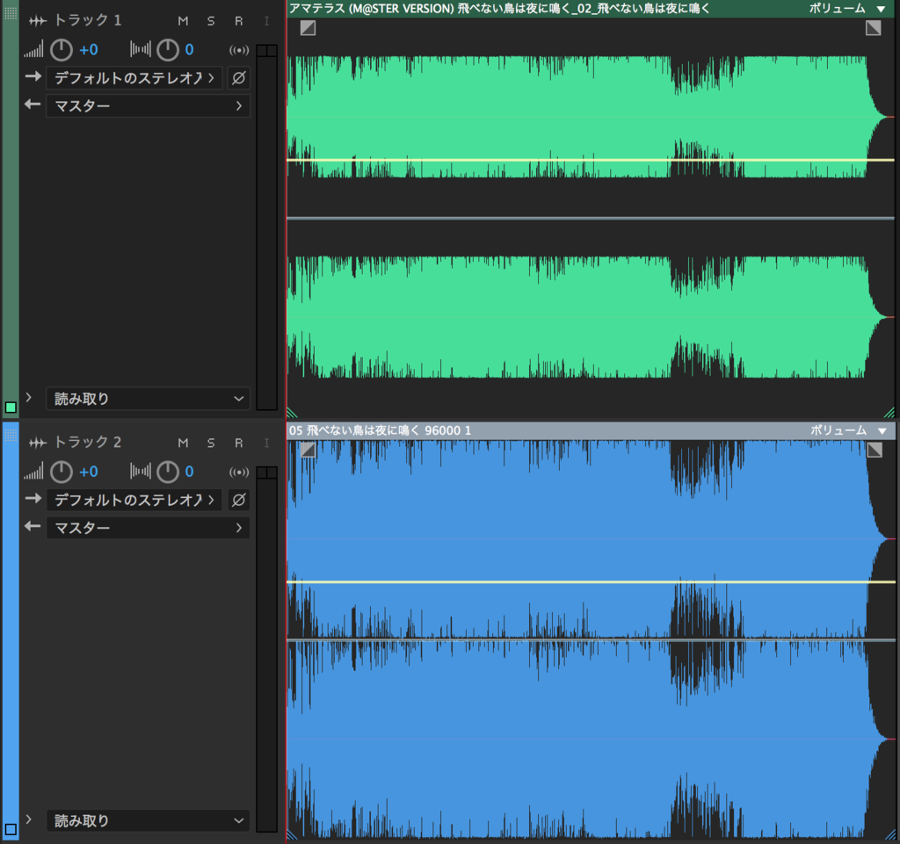Toggle input monitoring on Track 2
Viewport: 900px width, 844px height.
coord(266,444)
